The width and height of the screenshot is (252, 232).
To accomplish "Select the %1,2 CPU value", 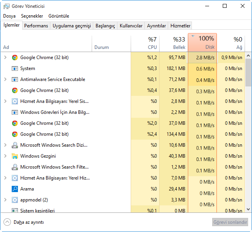I will click(x=152, y=58).
